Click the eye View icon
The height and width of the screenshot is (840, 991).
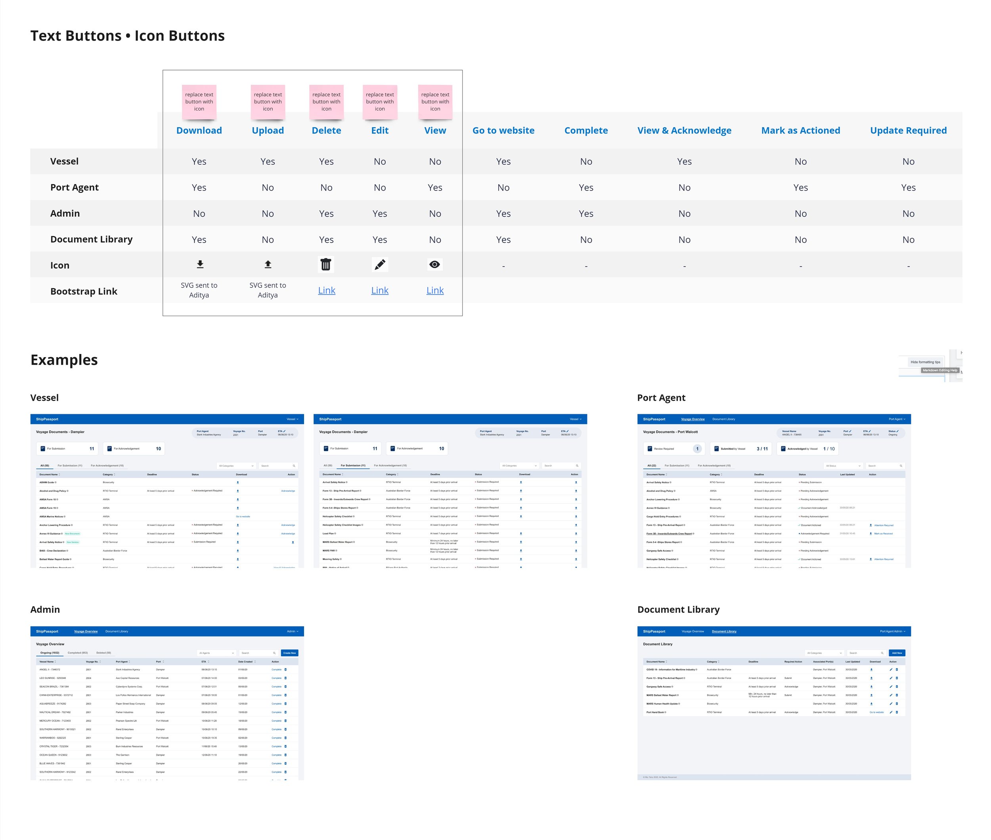(434, 264)
